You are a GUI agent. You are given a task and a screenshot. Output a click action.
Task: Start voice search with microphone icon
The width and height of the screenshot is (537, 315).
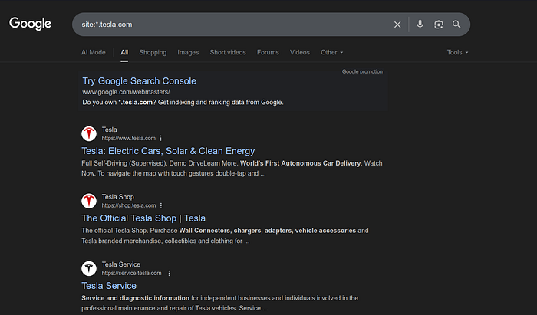[x=420, y=25]
